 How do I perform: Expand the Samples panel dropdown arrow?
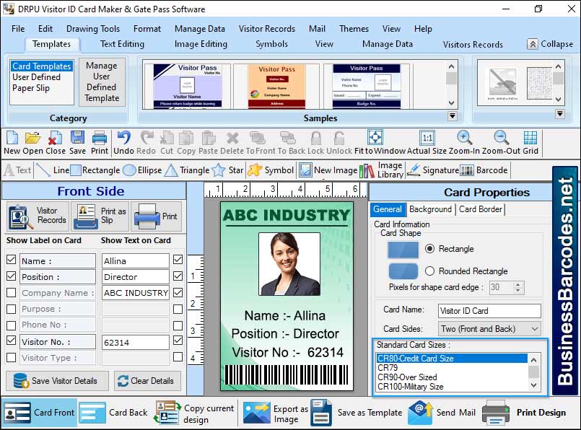click(453, 115)
